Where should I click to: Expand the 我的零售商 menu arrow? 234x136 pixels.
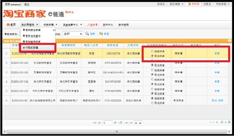click(37, 25)
